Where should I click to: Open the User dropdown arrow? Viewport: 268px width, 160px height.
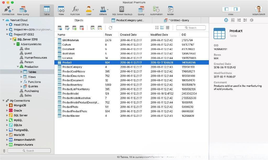(93, 10)
